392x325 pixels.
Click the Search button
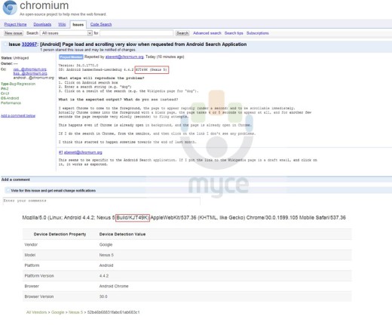(182, 33)
